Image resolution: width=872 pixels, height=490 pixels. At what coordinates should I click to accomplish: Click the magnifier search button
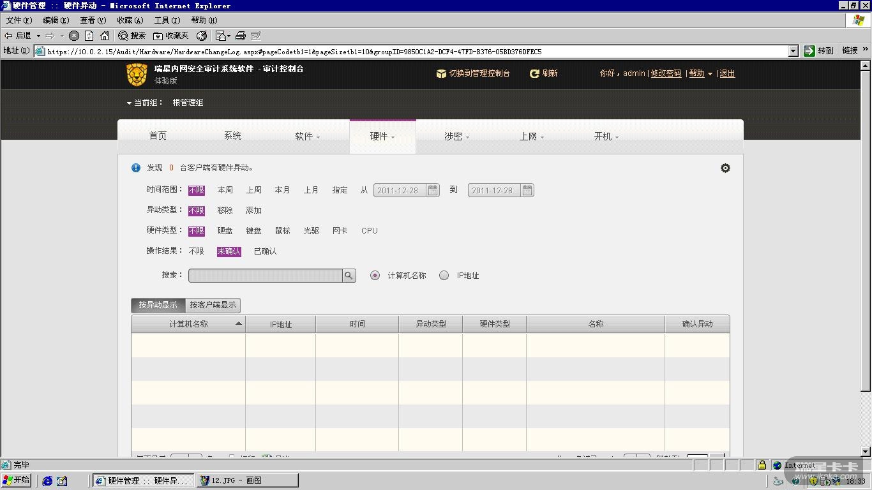[349, 276]
